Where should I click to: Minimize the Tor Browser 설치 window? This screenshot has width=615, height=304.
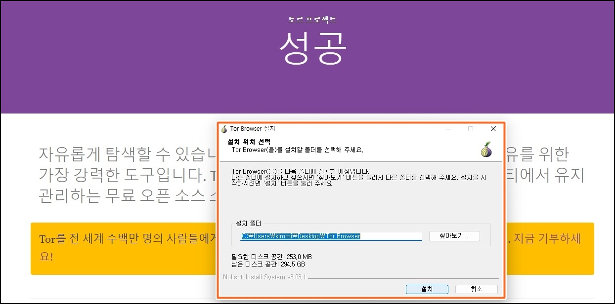click(448, 129)
